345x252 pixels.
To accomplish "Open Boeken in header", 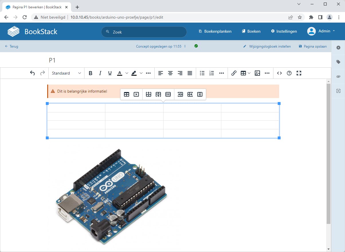I will point(251,31).
